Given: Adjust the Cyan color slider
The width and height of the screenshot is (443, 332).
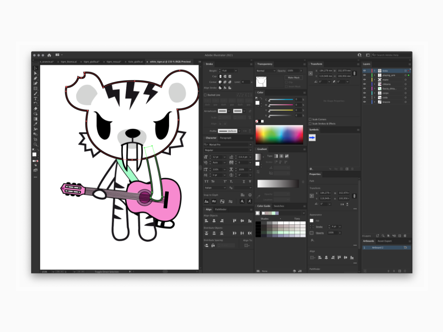Looking at the screenshot, I should coord(281,100).
